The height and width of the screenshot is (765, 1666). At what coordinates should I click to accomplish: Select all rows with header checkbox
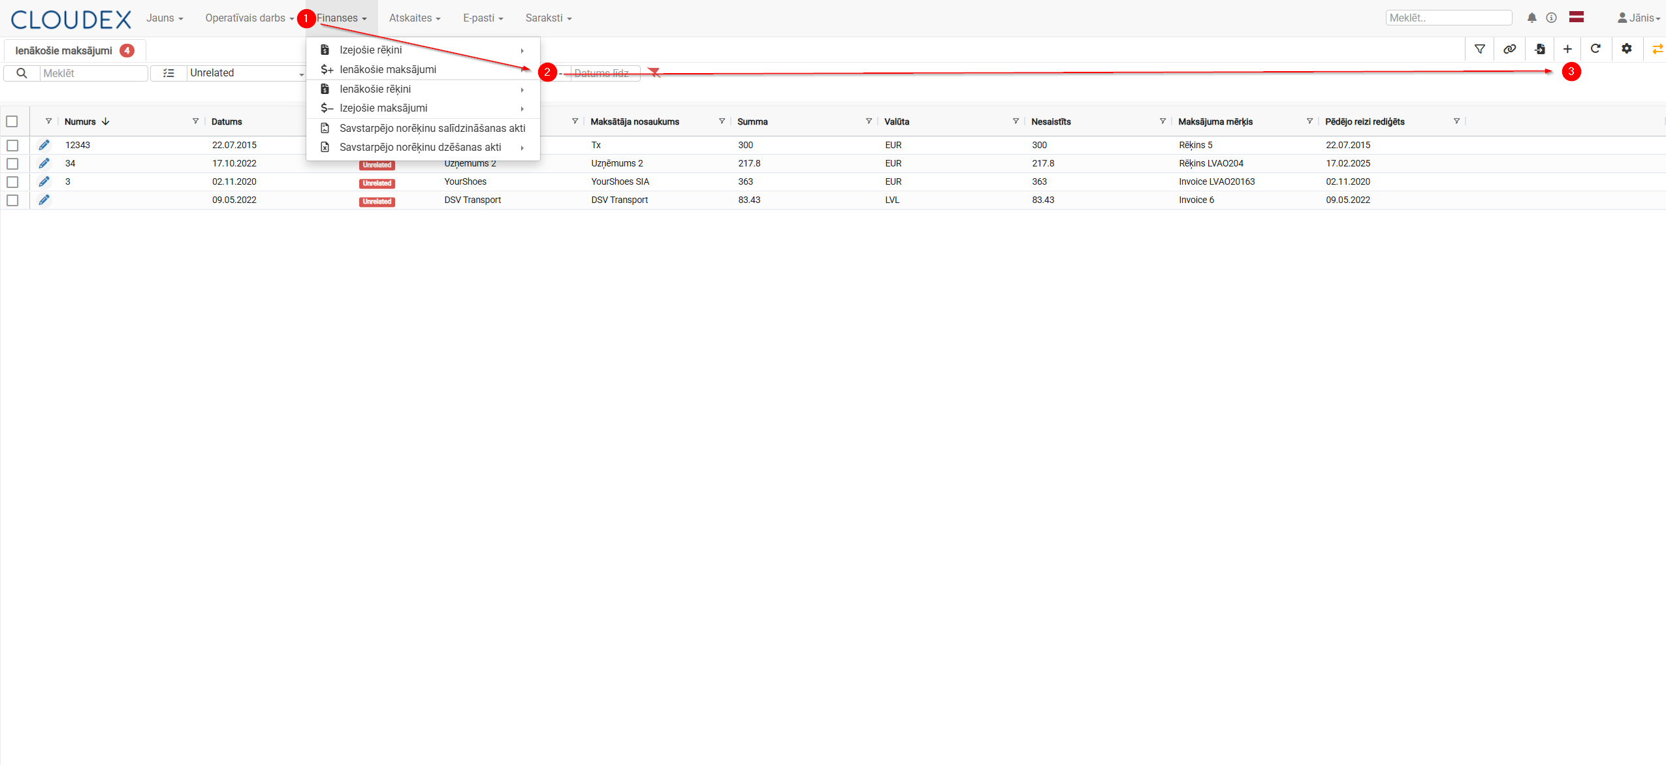(12, 121)
